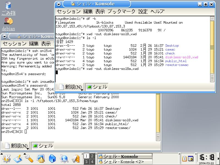This screenshot has width=220, height=165.
Task: Click "diskless-sol8a.xwd" in the last front Konsole command
Action: [x=121, y=69]
